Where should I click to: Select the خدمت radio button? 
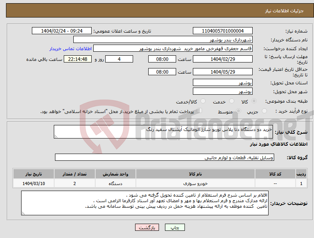[232, 101]
